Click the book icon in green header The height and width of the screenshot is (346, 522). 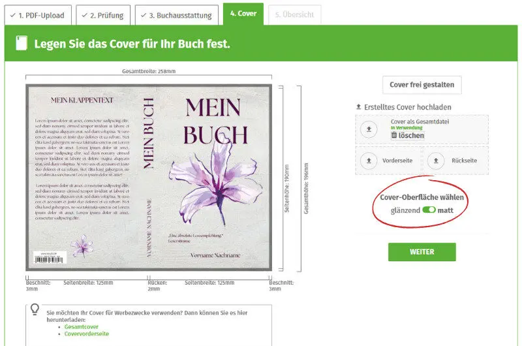(21, 44)
